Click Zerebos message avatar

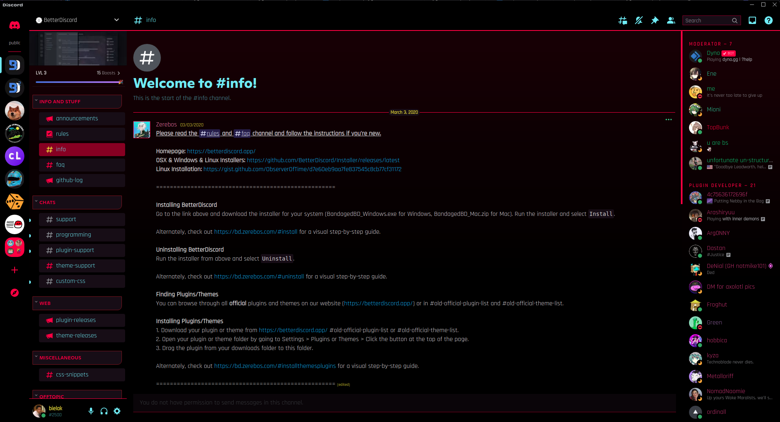142,130
